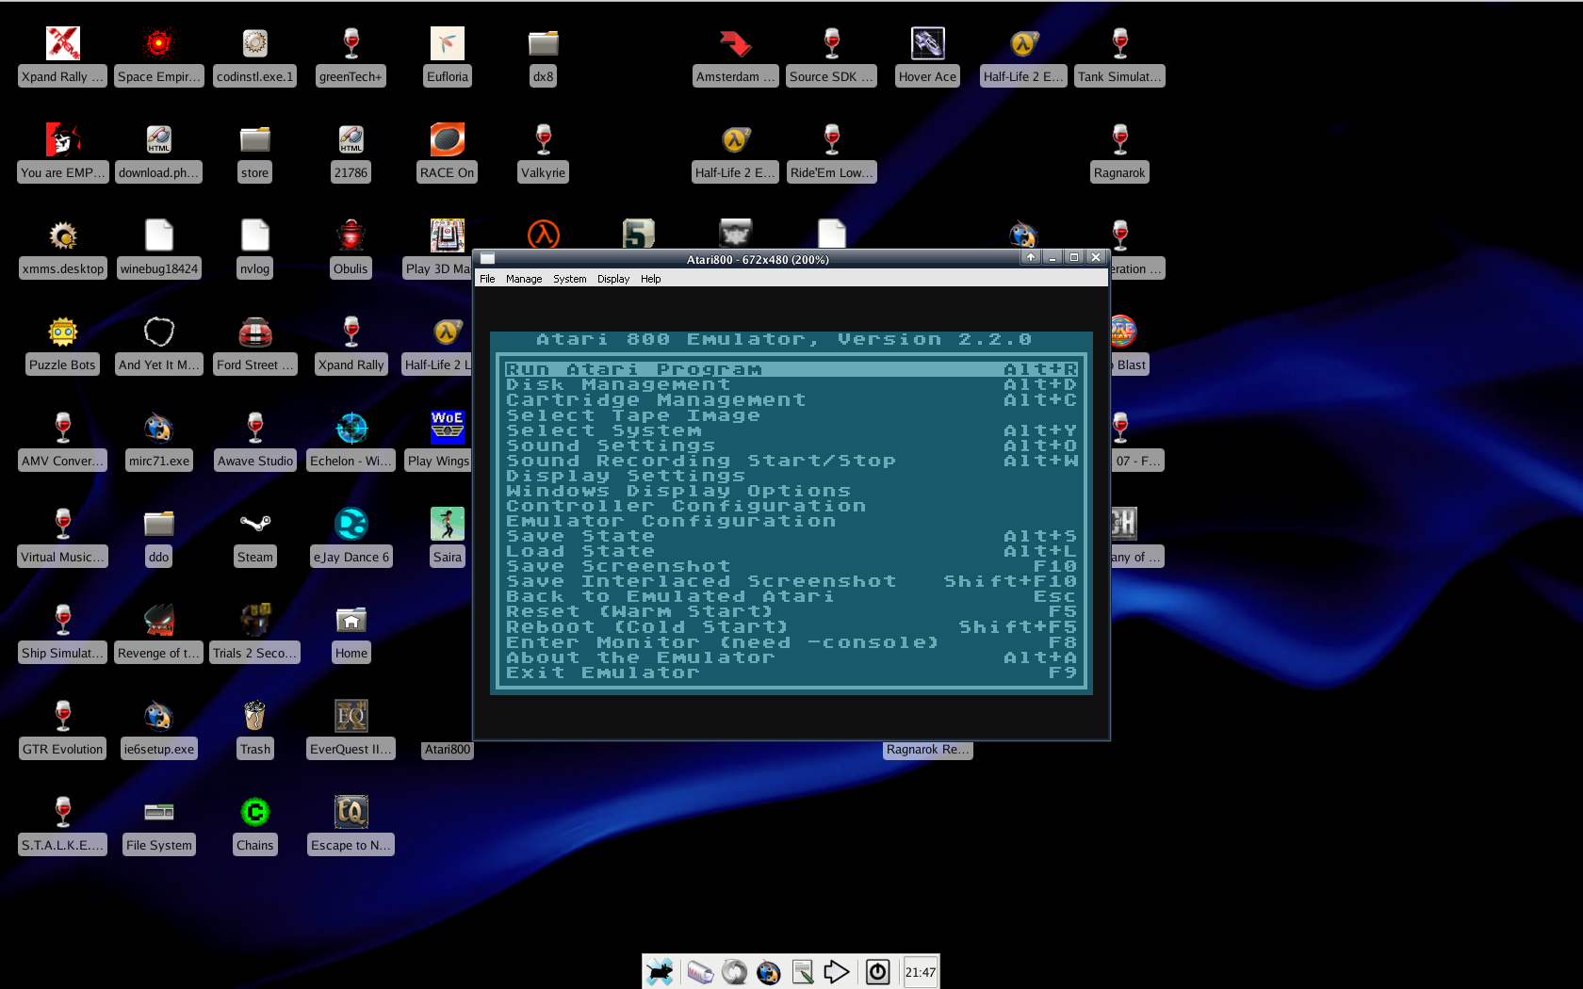
Task: Open the mail icon in the taskbar
Action: (701, 971)
